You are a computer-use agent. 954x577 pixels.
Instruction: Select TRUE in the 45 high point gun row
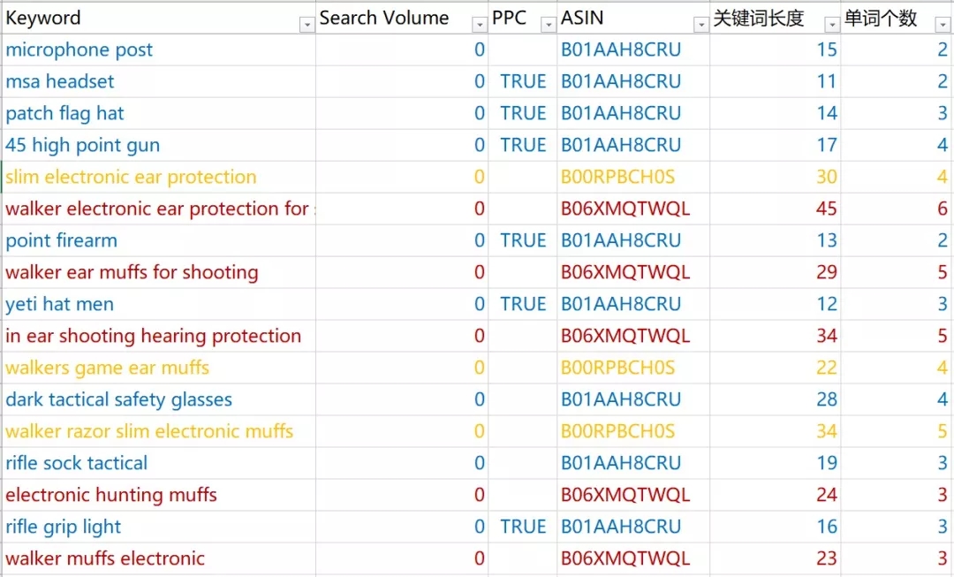coord(523,145)
